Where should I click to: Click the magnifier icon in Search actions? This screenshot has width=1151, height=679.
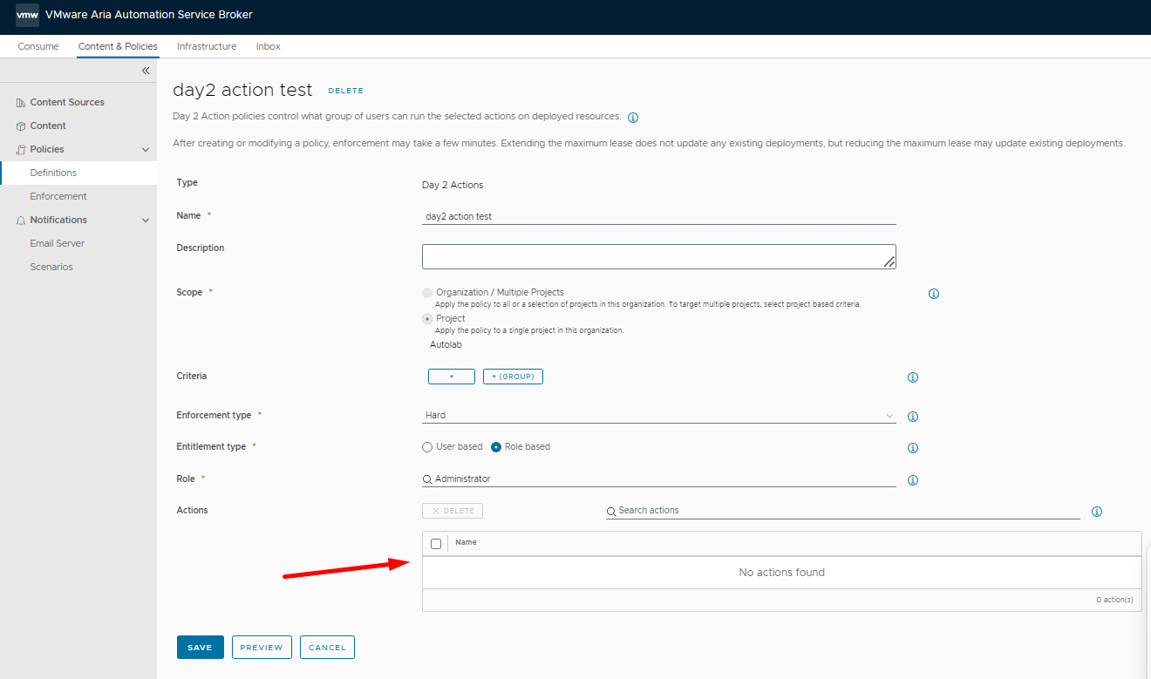click(x=612, y=511)
